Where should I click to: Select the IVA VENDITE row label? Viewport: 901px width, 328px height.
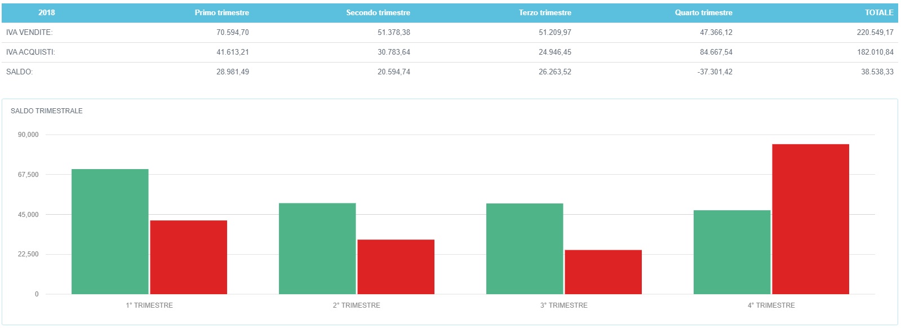click(29, 33)
